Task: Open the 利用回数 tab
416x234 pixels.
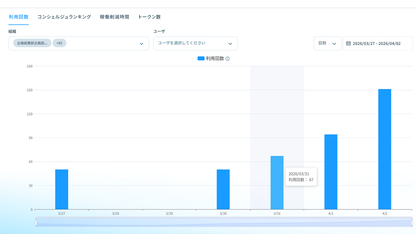Action: point(18,17)
